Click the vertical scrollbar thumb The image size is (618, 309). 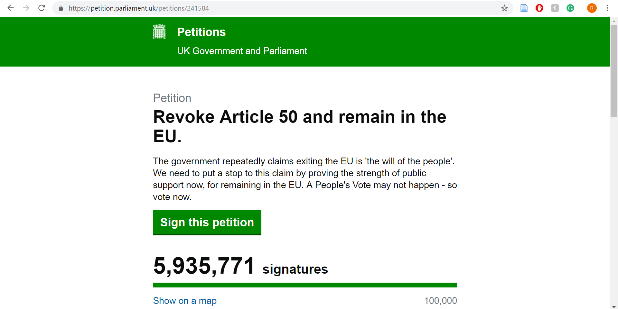[x=614, y=71]
